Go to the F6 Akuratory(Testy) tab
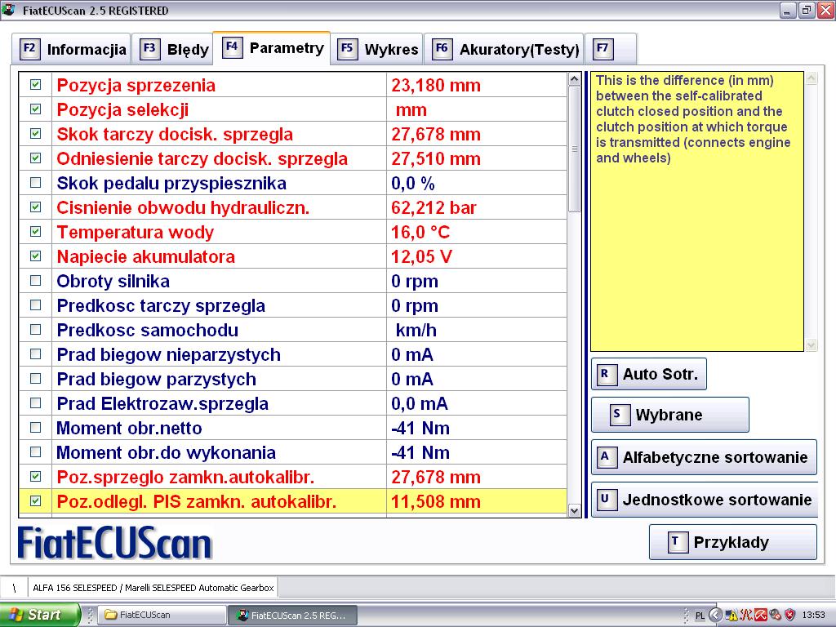This screenshot has width=836, height=627. tap(504, 49)
